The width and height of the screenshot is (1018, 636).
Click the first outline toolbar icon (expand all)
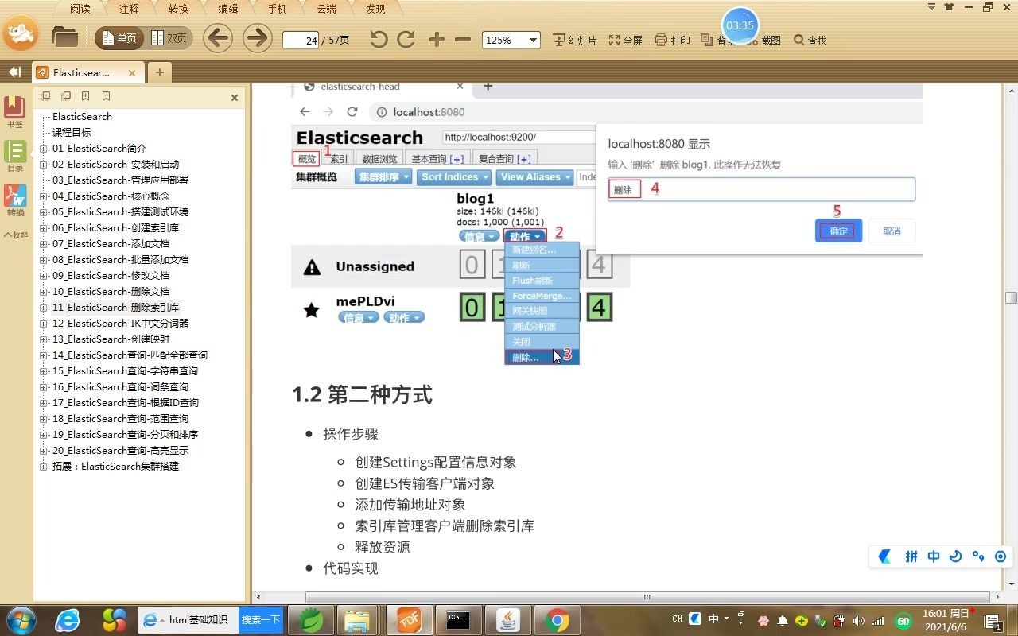[45, 96]
